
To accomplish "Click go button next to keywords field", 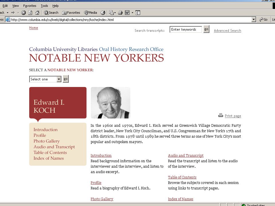I will pyautogui.click(x=206, y=29).
